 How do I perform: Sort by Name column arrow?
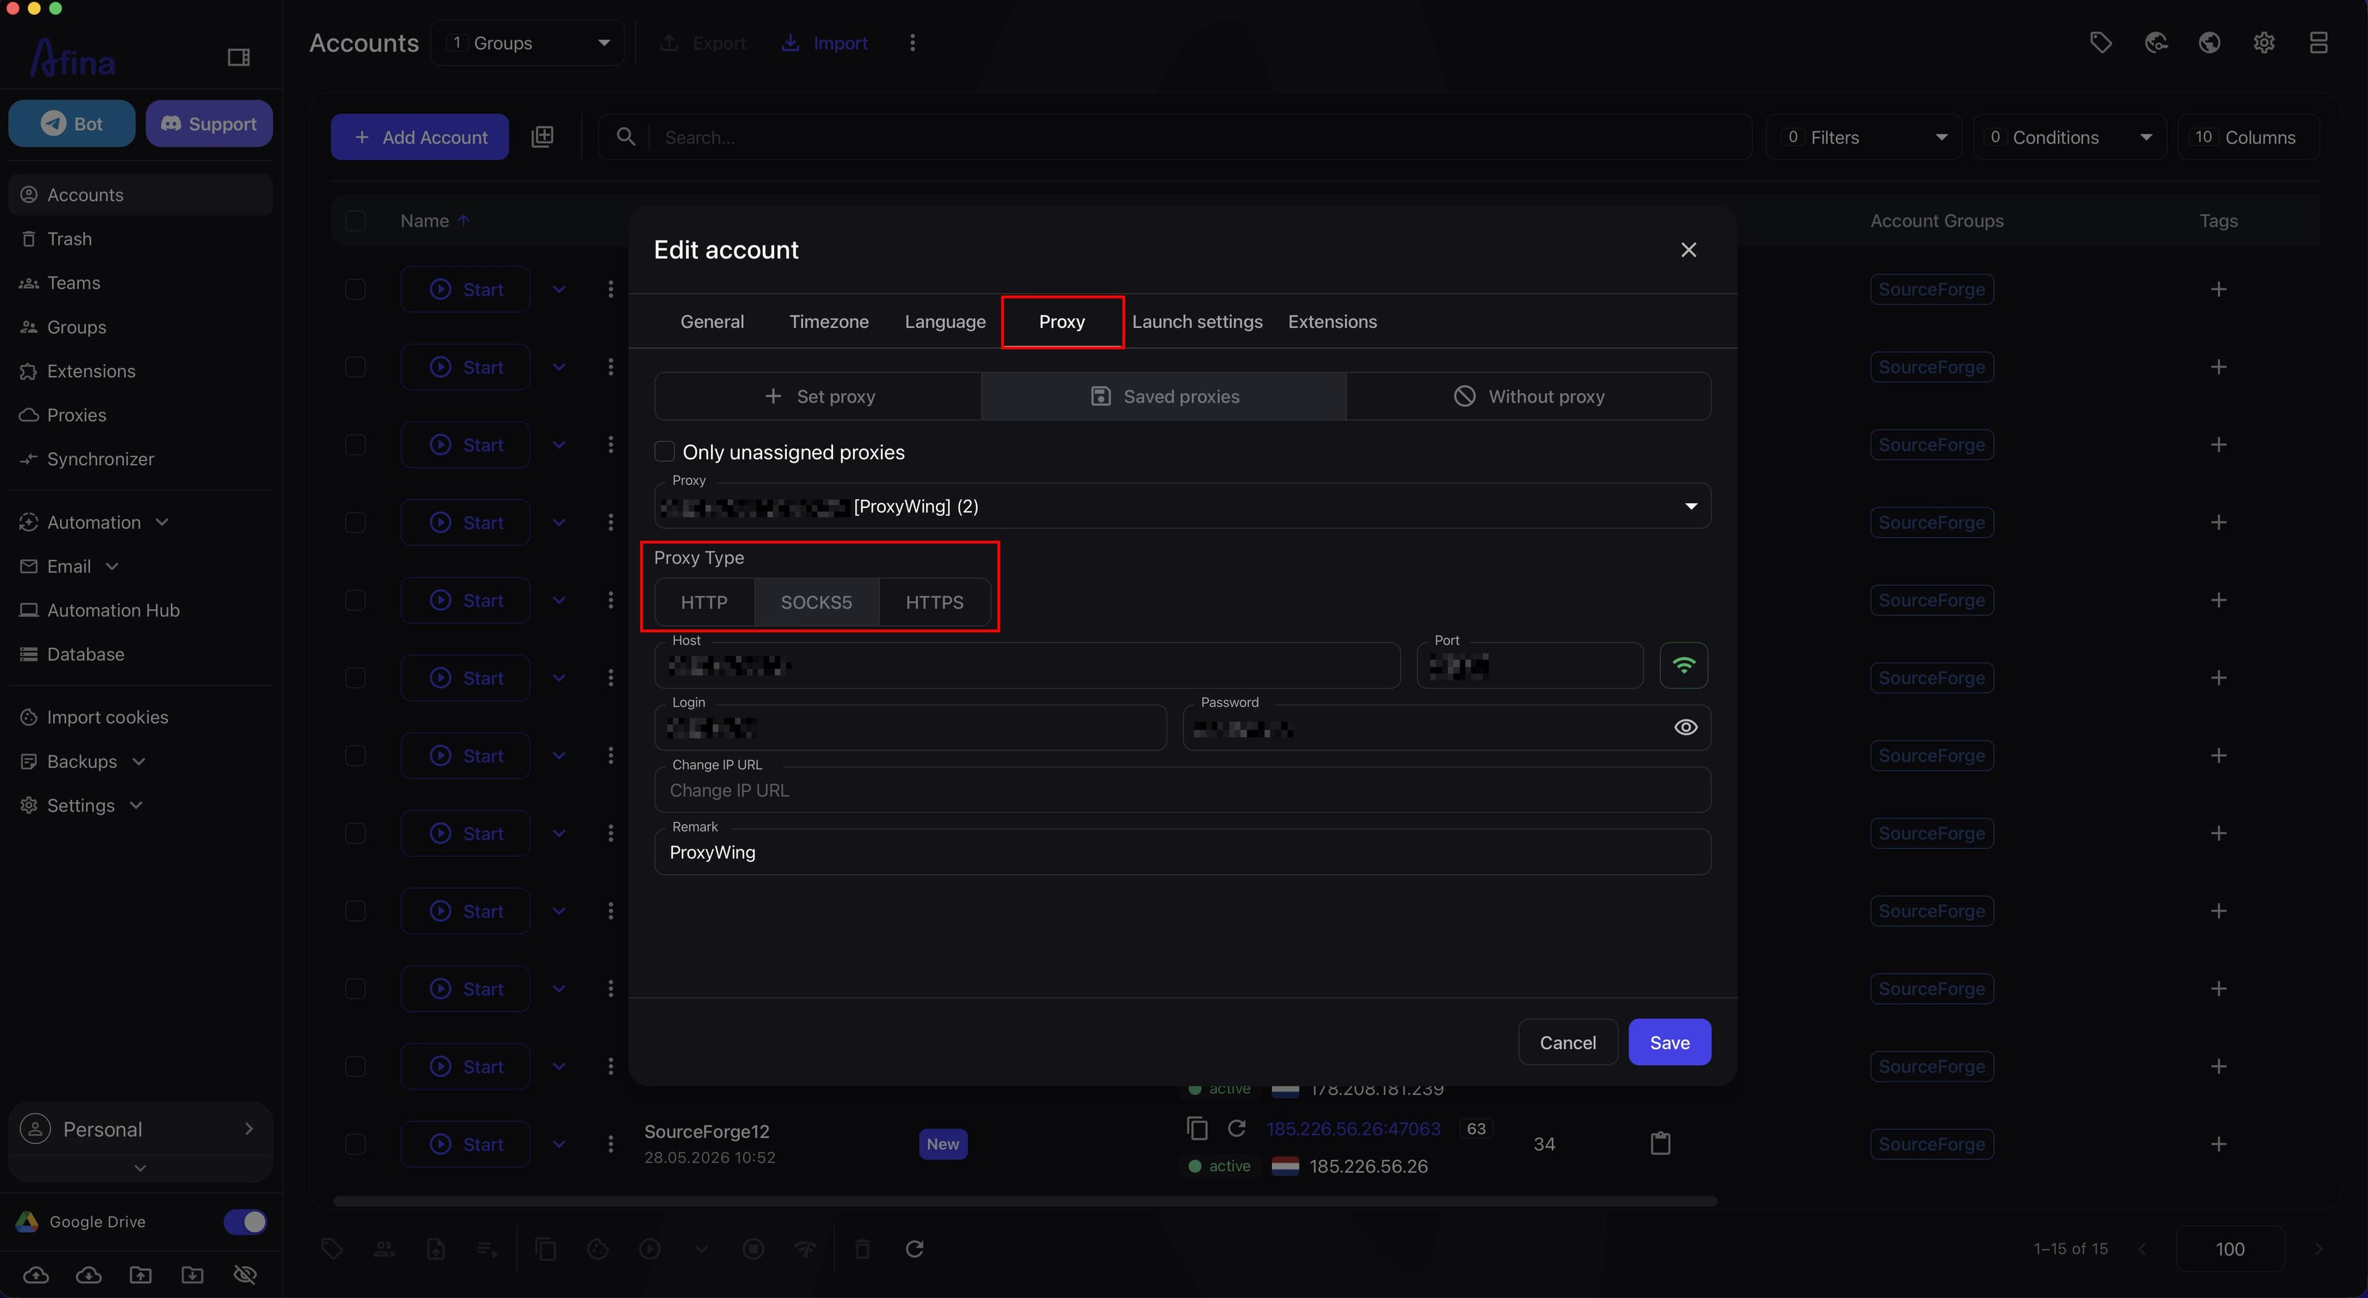pos(463,221)
